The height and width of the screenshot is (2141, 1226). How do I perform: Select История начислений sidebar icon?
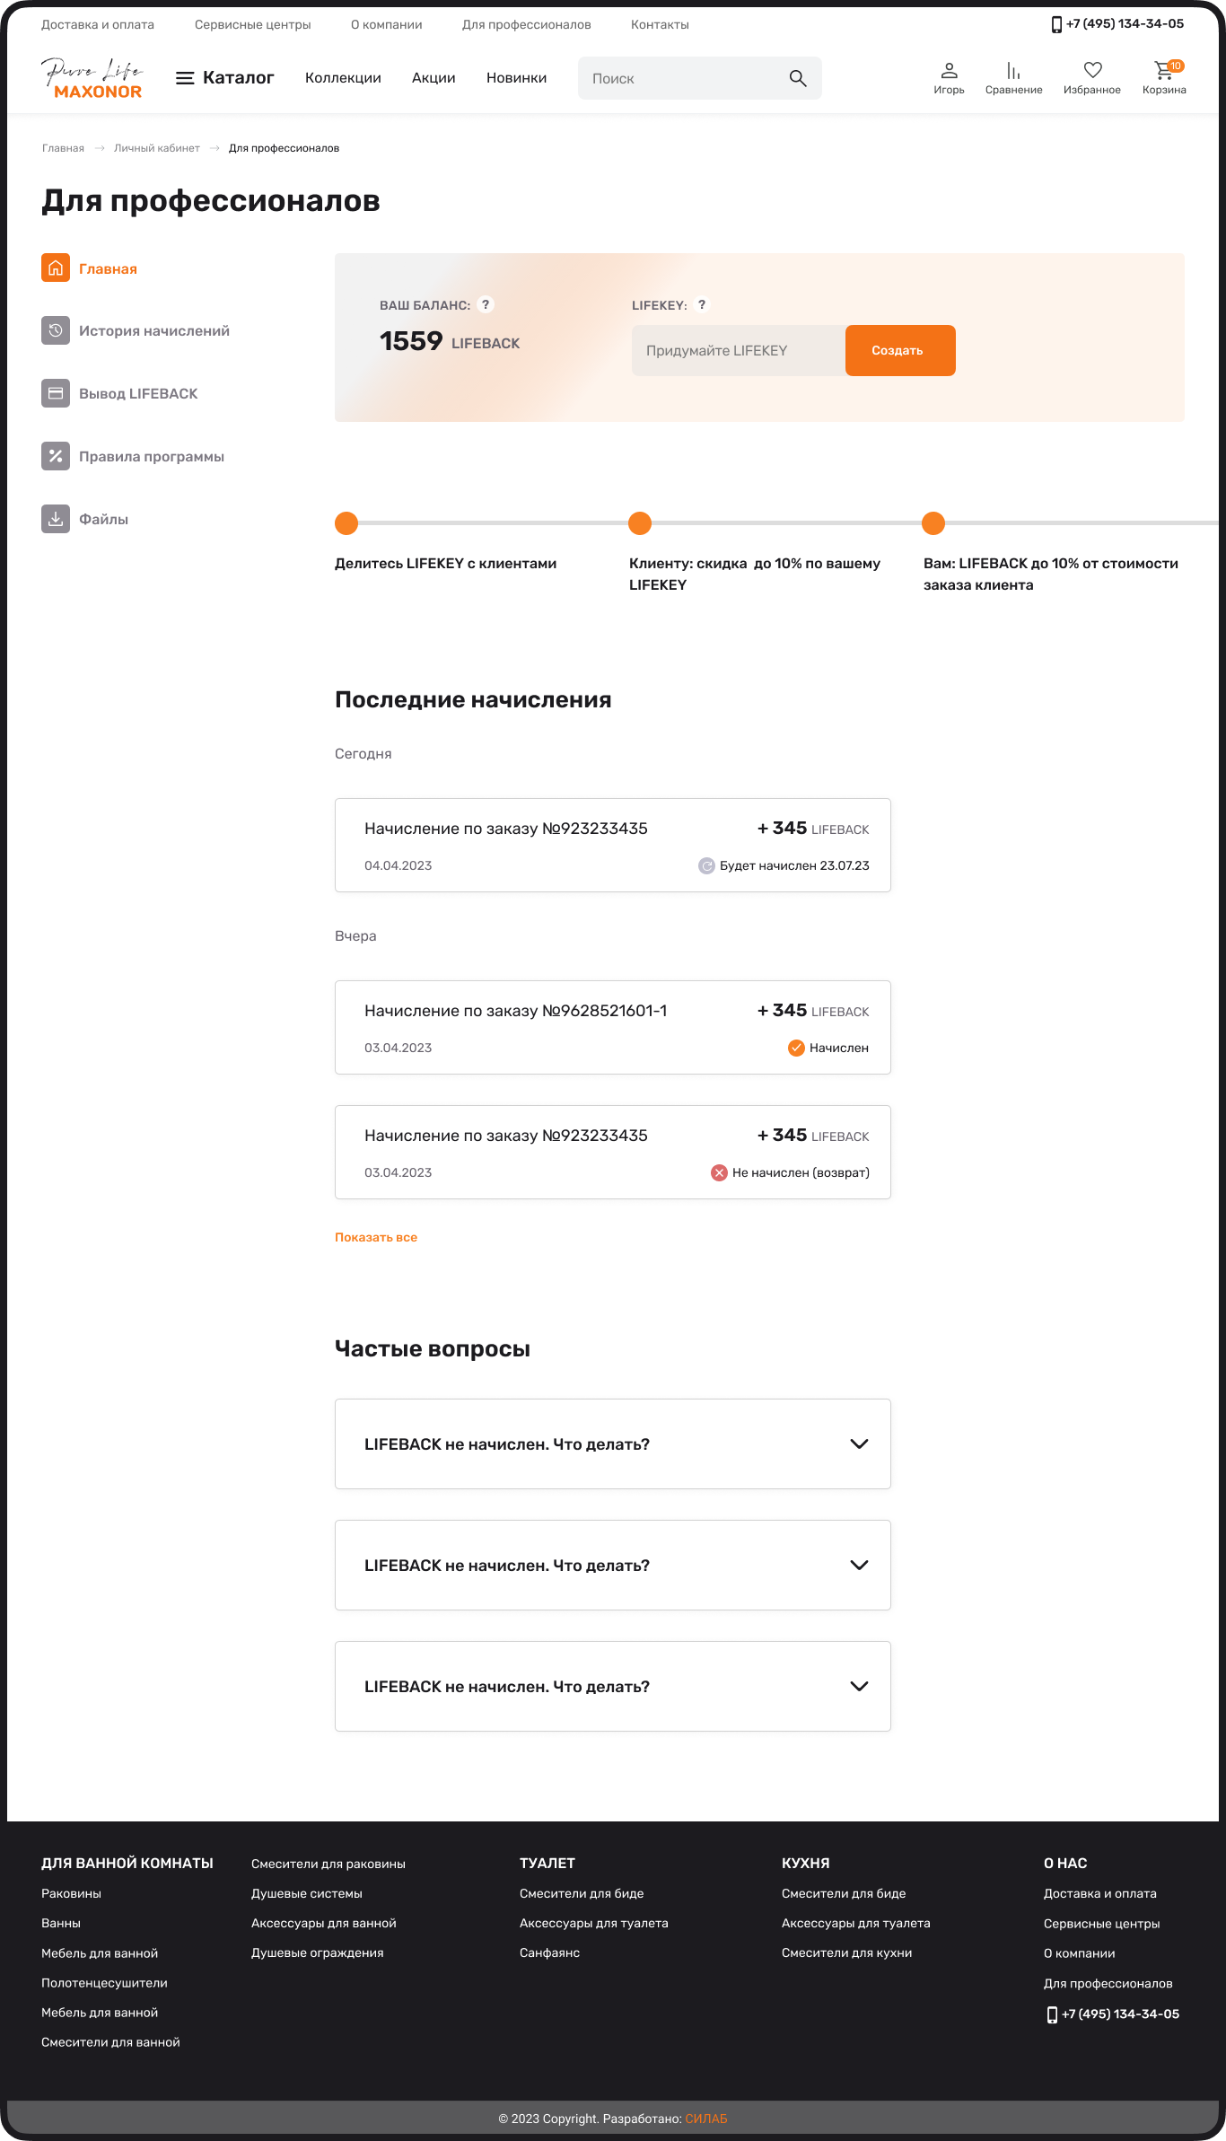click(x=55, y=330)
